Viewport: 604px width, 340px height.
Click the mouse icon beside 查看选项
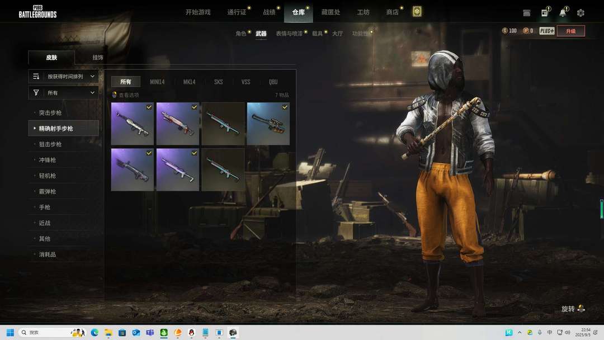click(115, 95)
